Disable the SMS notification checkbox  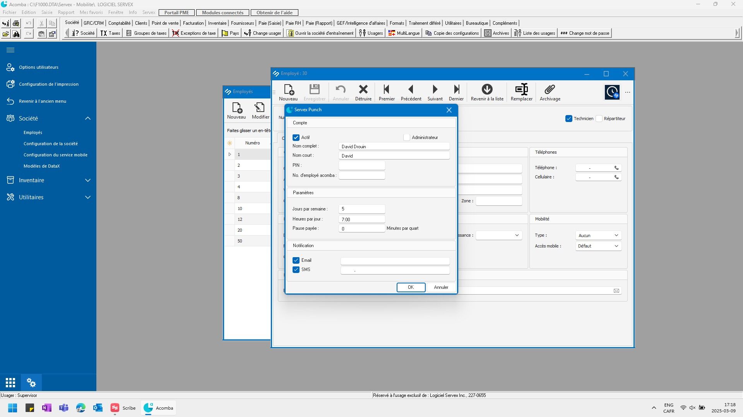click(x=296, y=270)
